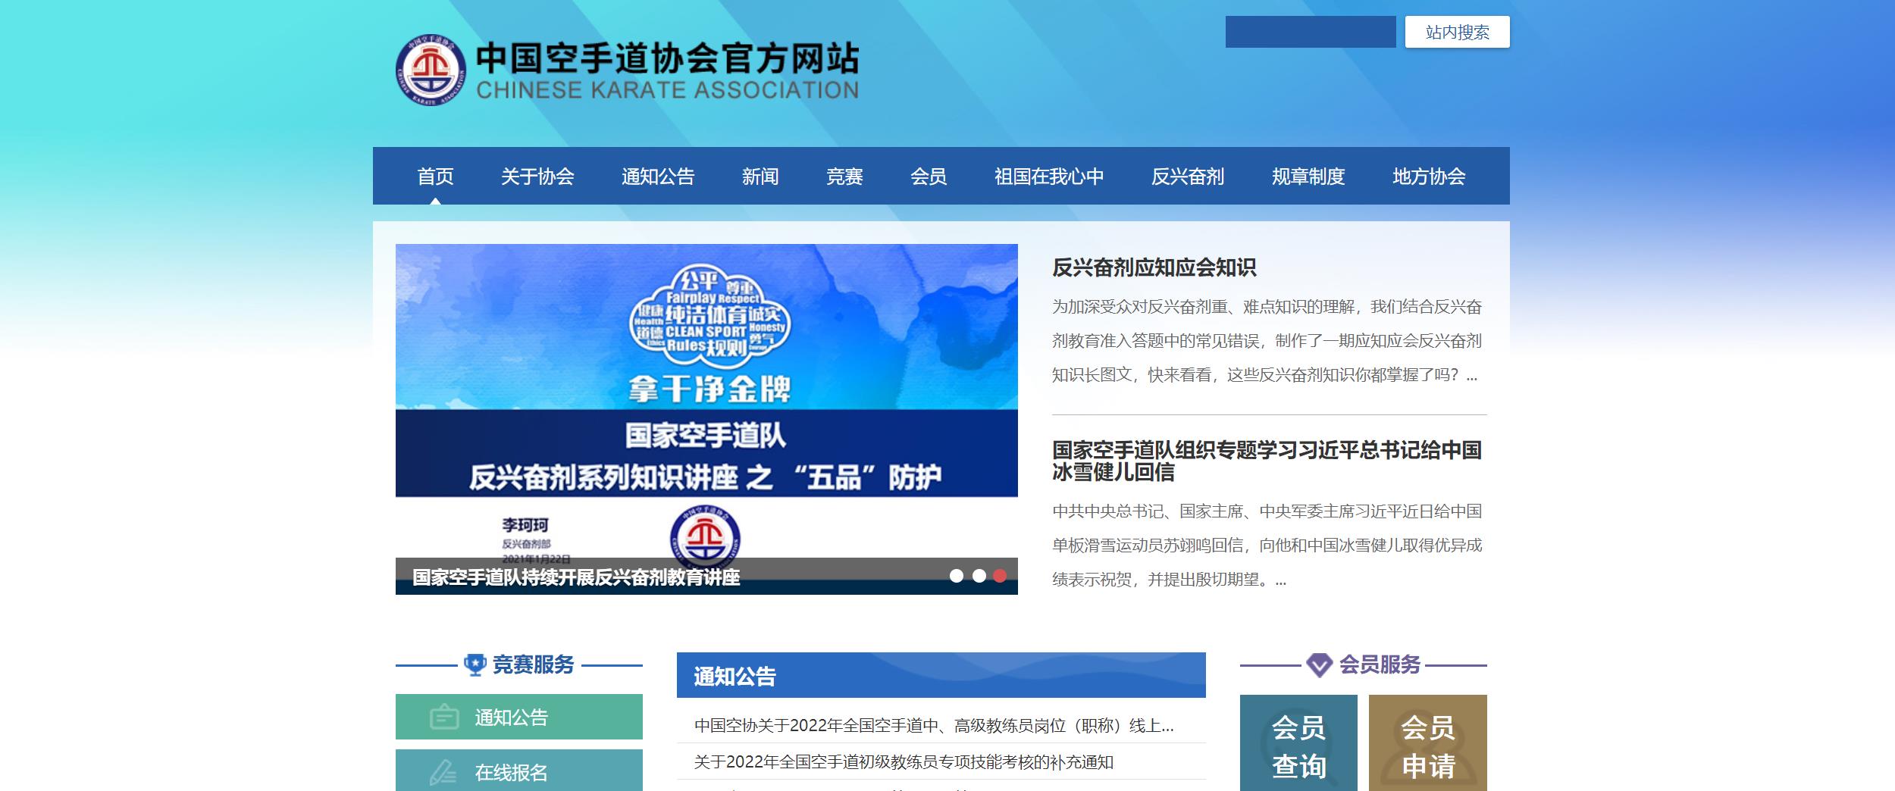Open the 首页 navigation tab
The height and width of the screenshot is (791, 1895).
tap(435, 177)
